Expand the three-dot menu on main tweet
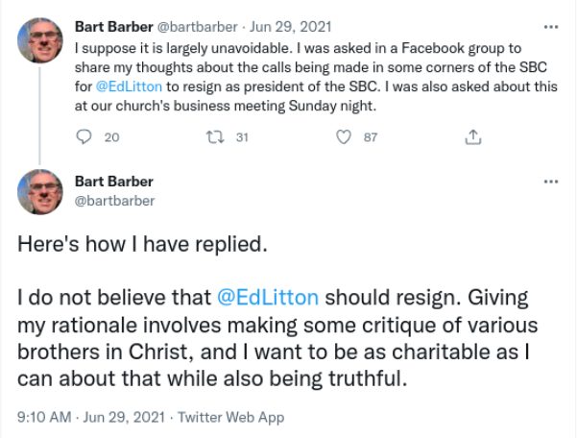The height and width of the screenshot is (438, 577). (x=550, y=182)
